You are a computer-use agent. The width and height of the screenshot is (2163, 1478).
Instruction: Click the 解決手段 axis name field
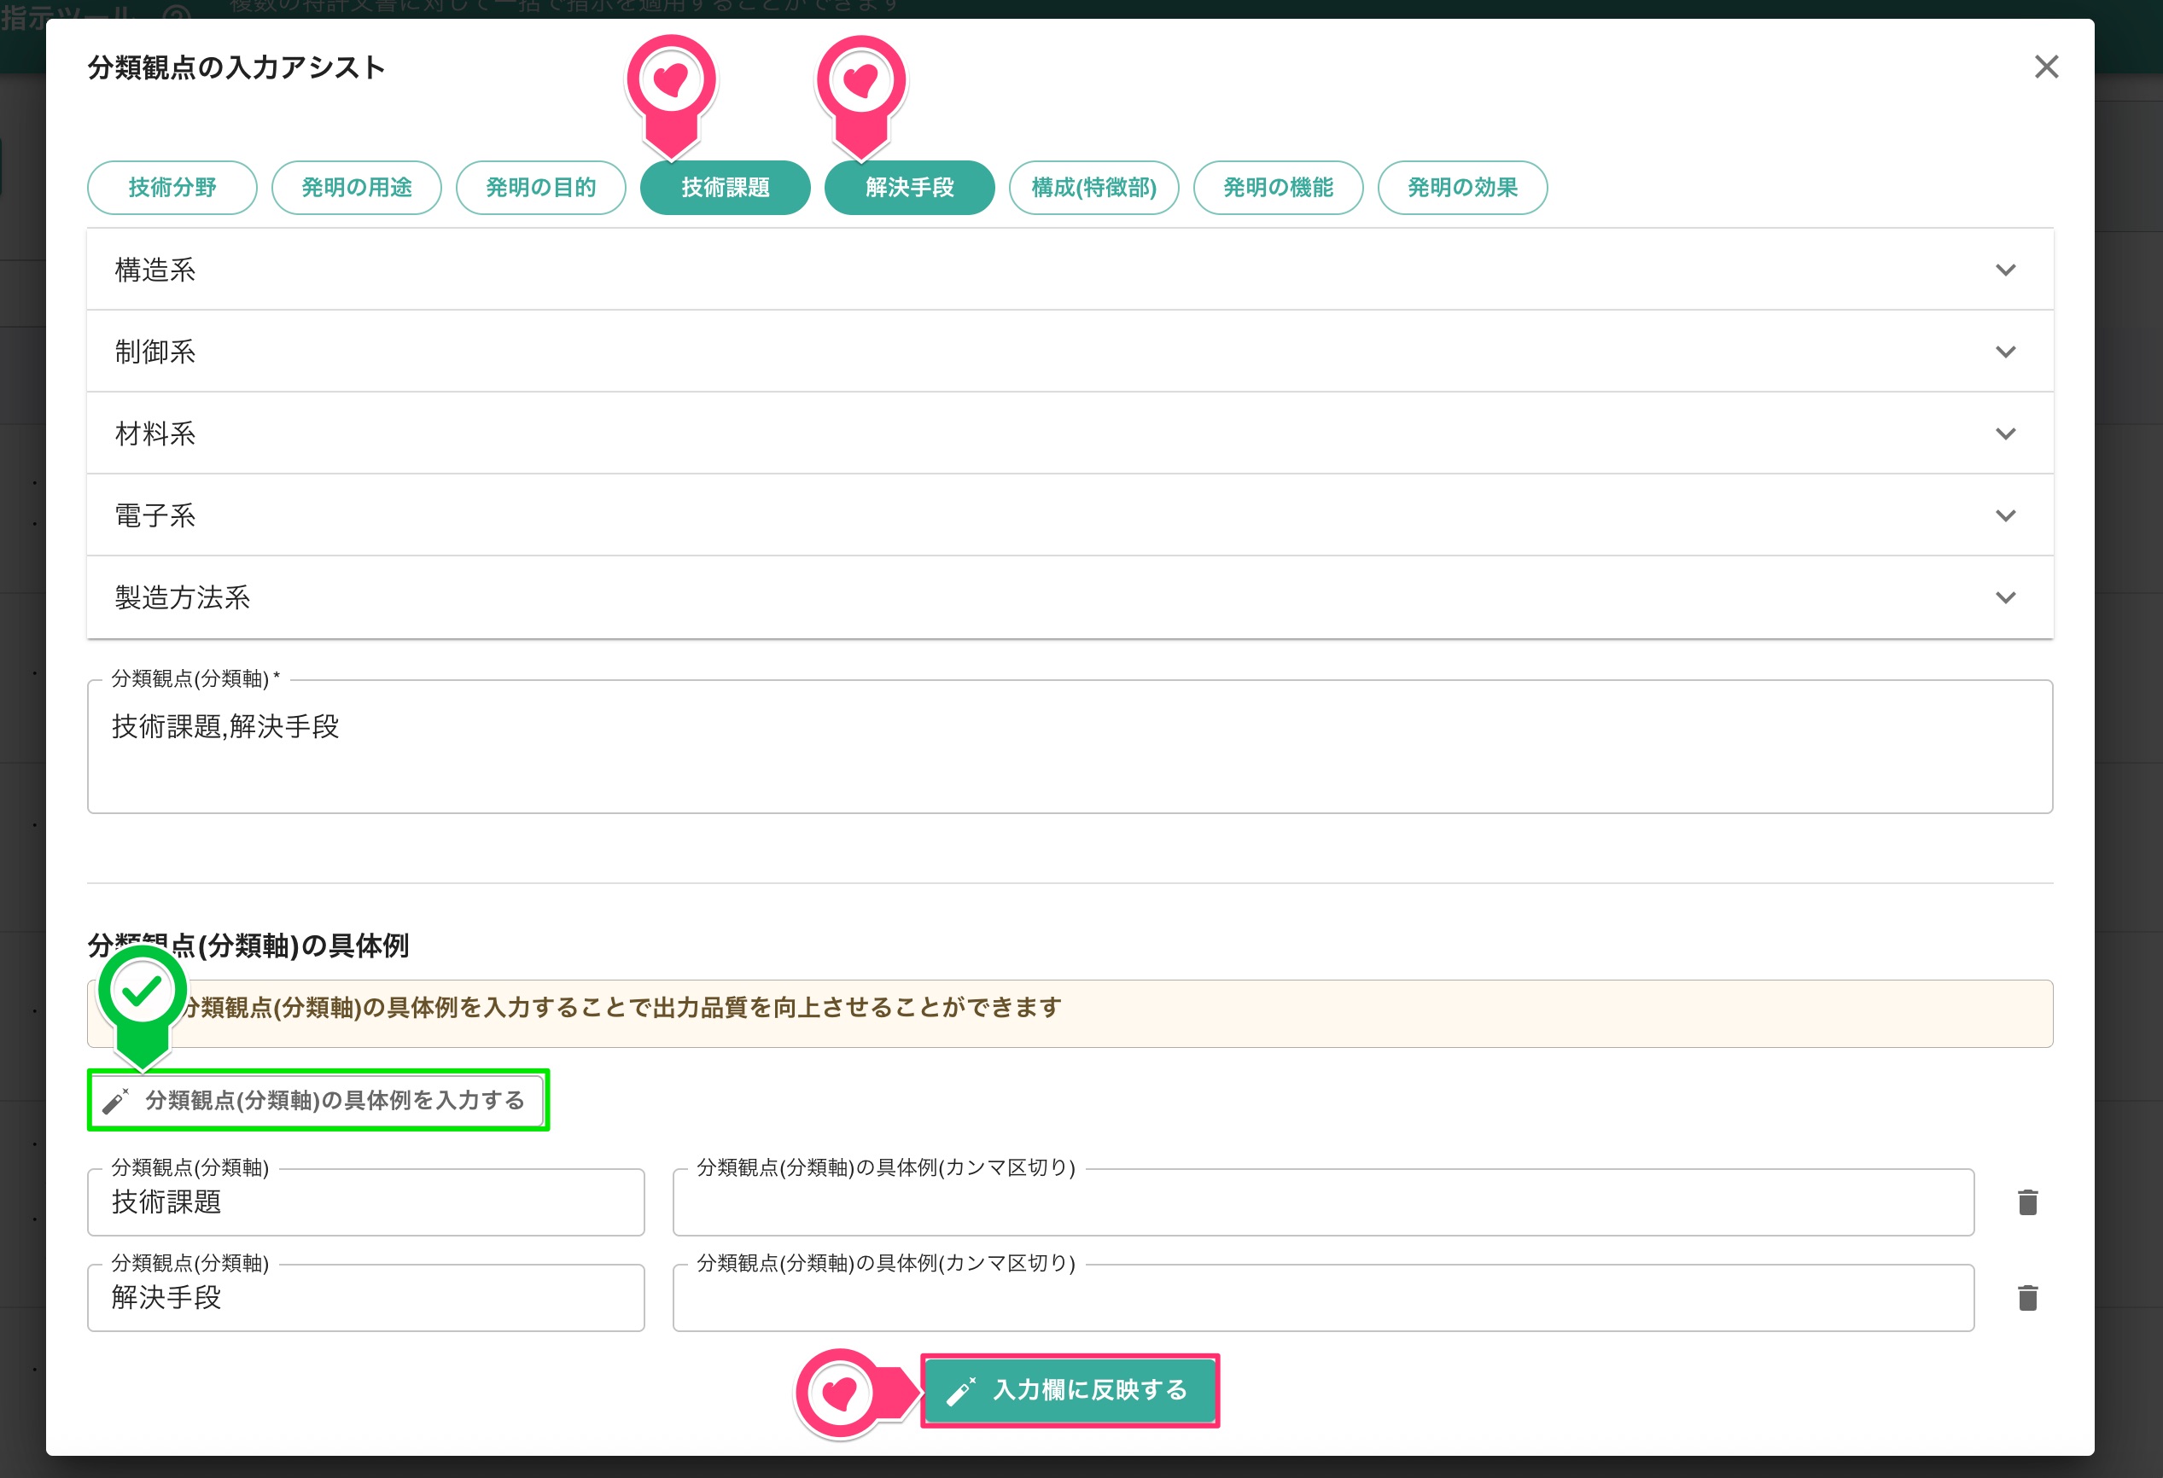[x=366, y=1297]
